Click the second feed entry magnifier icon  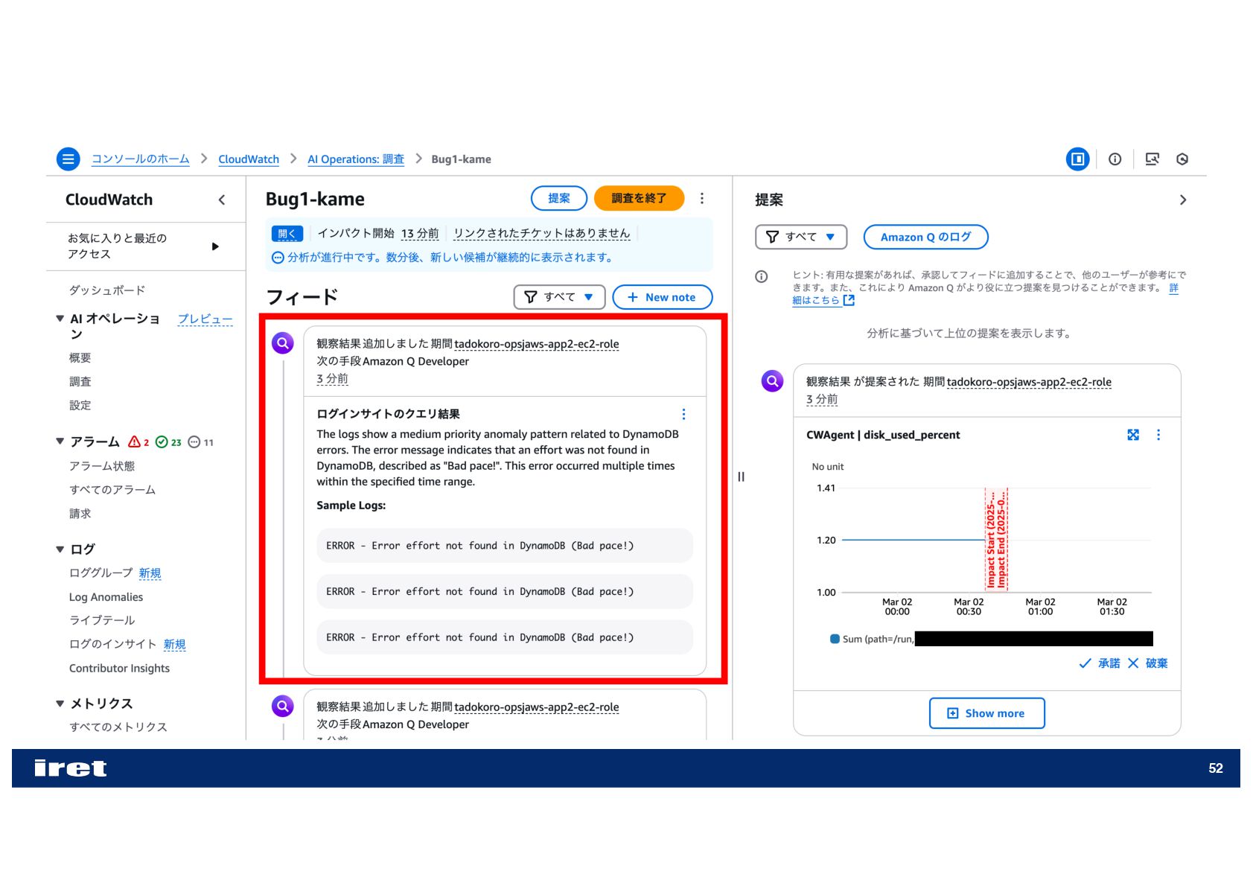pos(283,706)
